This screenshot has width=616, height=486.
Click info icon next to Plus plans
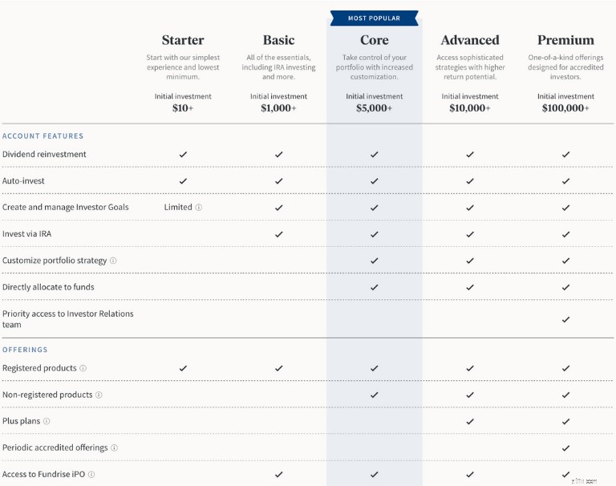click(47, 421)
